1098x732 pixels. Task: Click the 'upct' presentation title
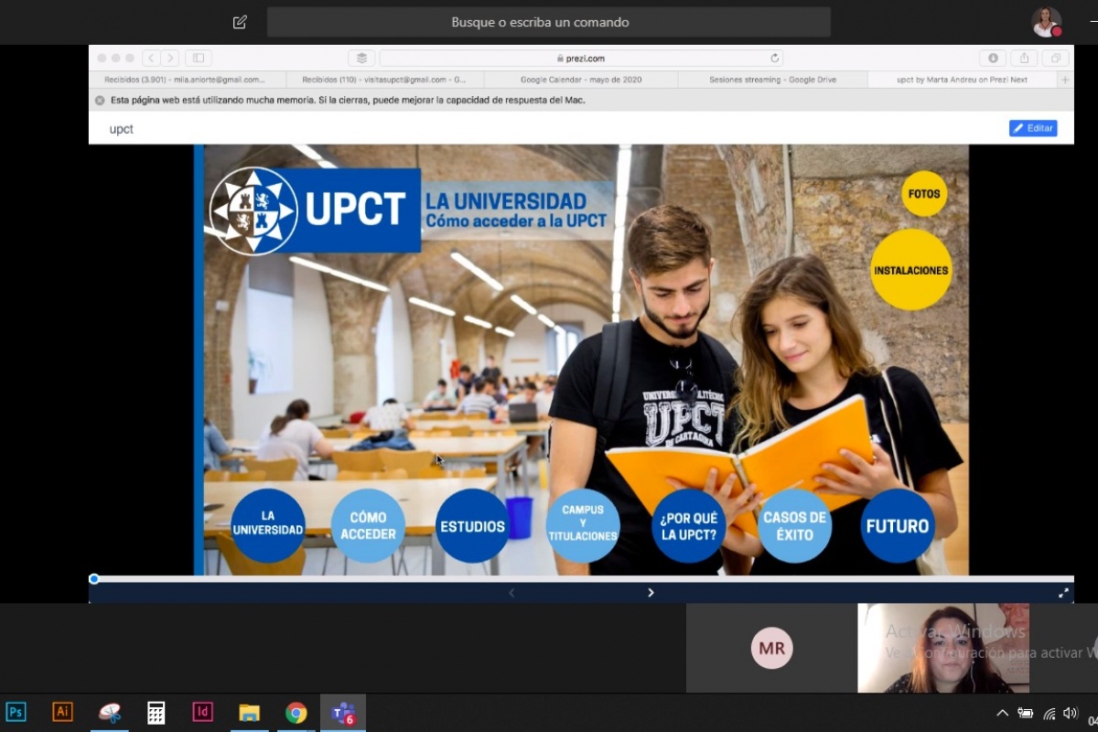click(122, 129)
